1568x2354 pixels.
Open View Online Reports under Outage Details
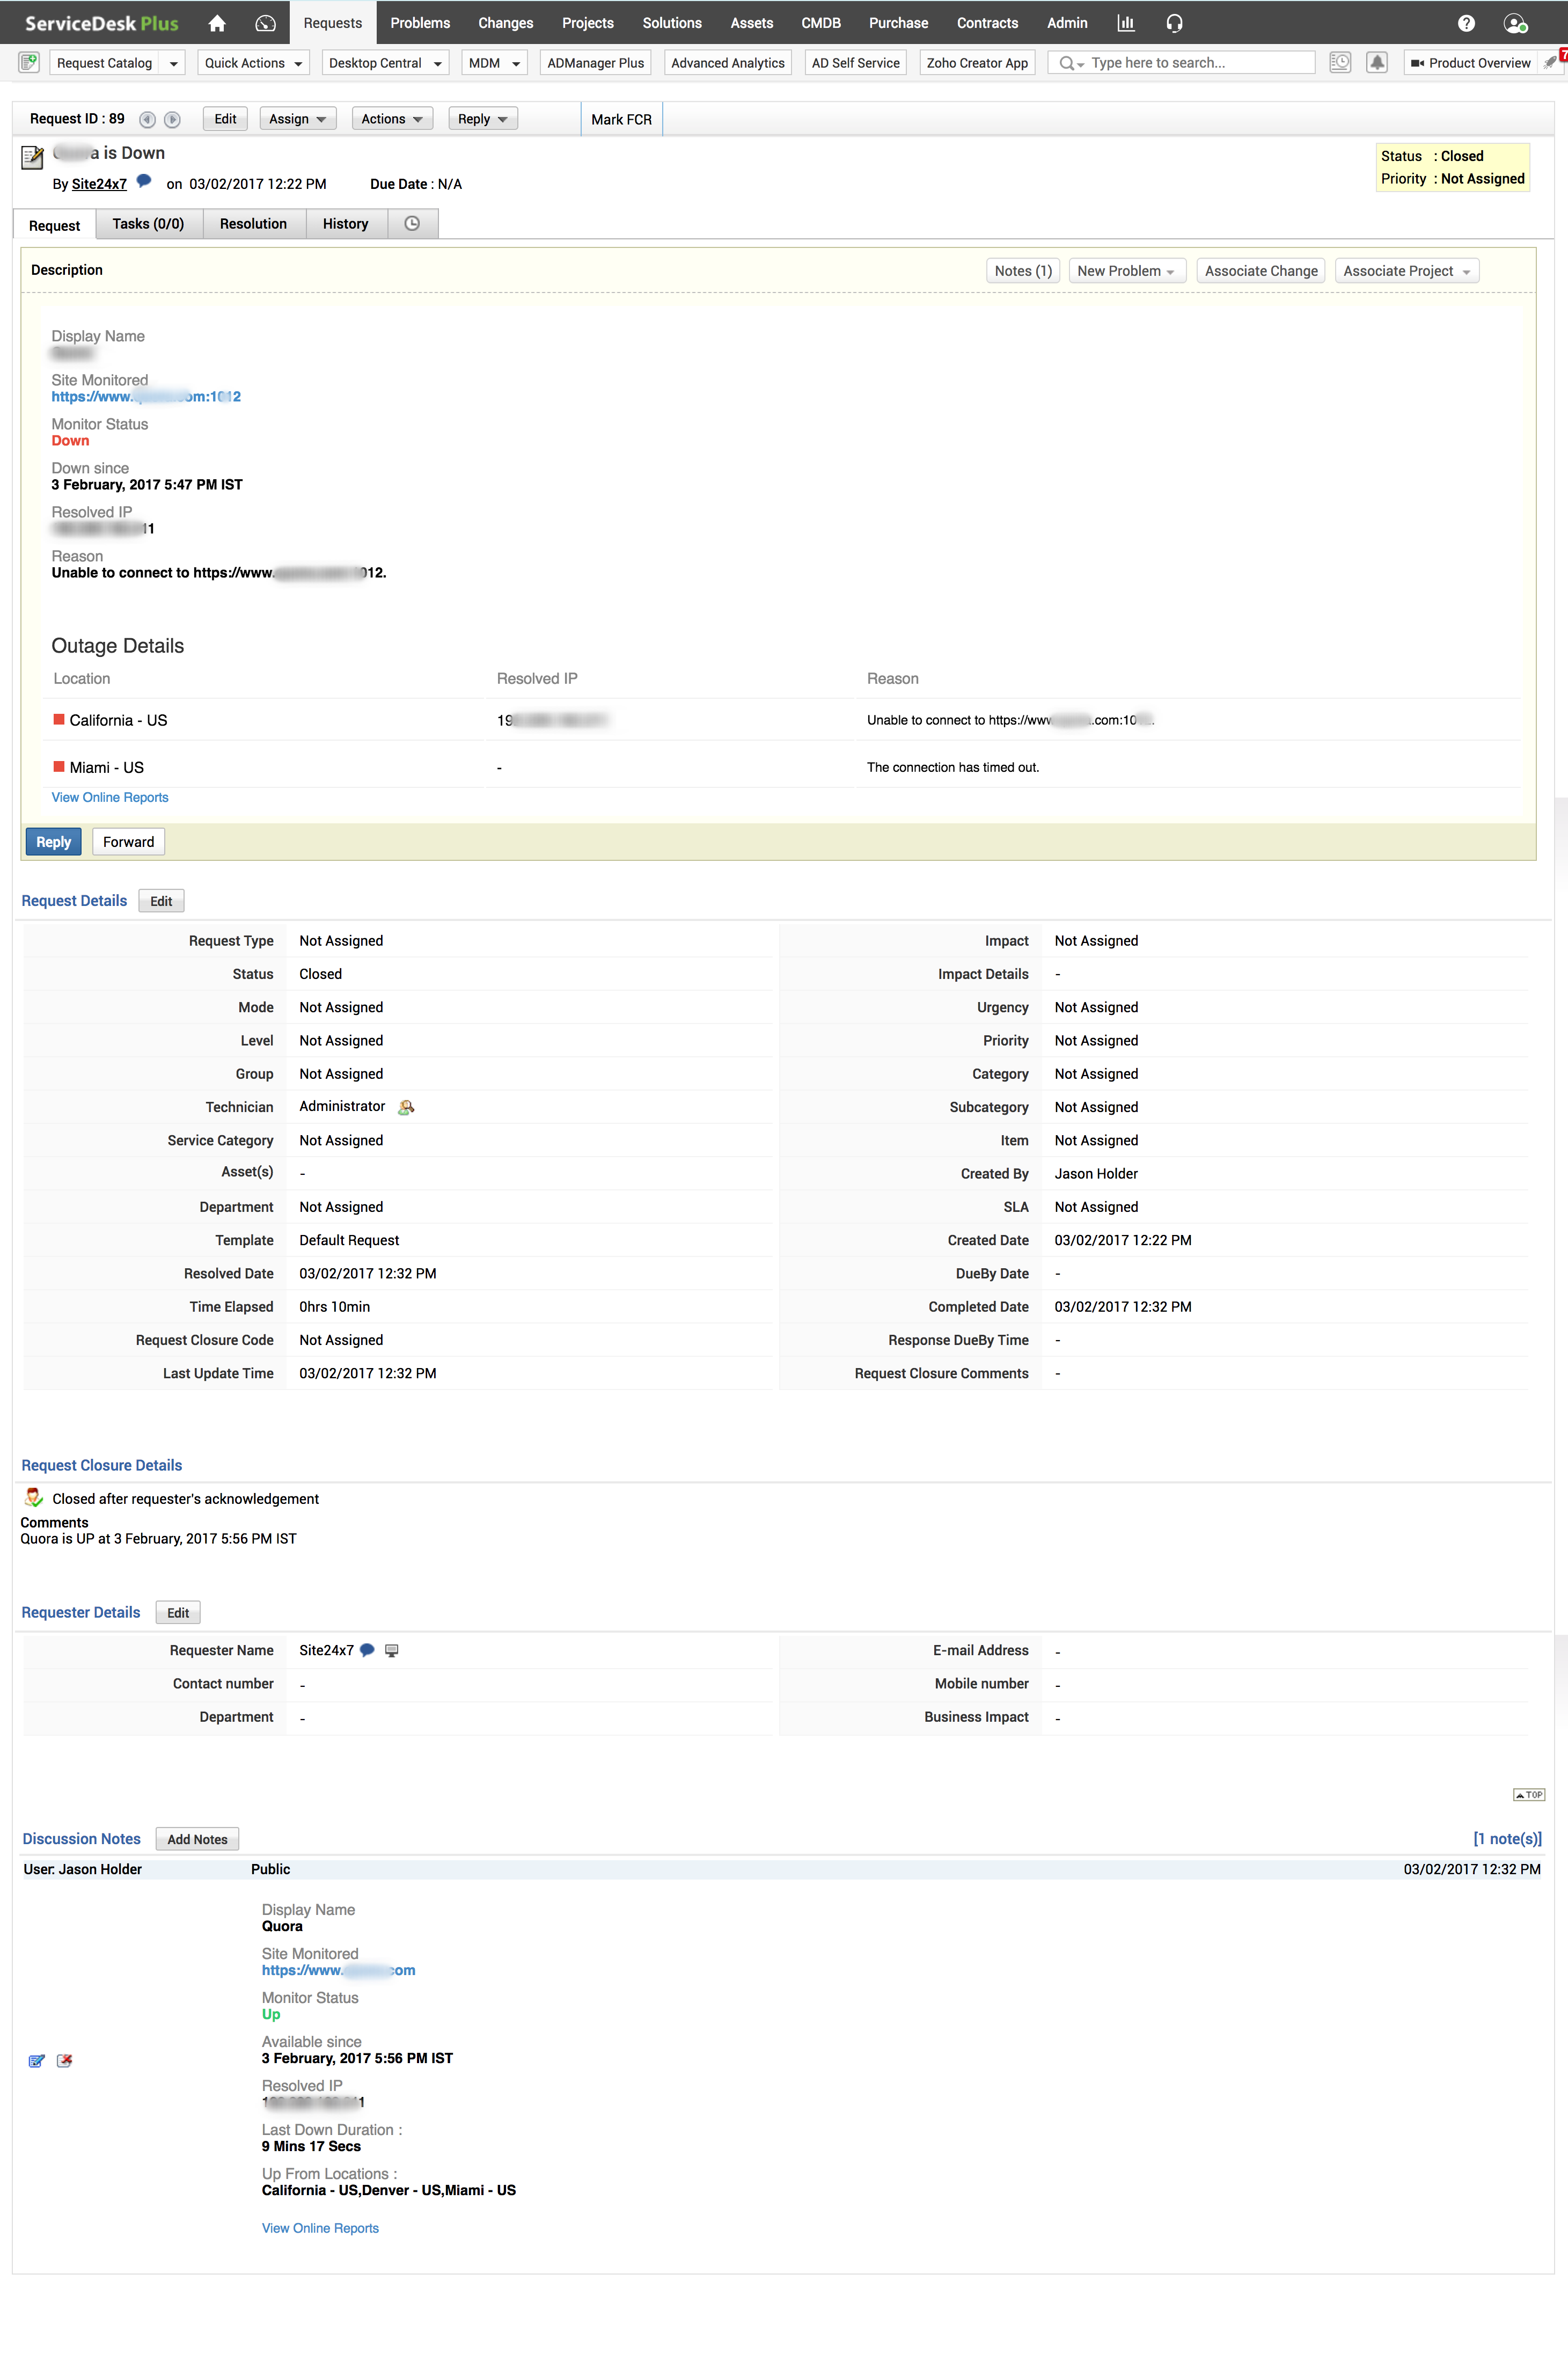tap(109, 797)
